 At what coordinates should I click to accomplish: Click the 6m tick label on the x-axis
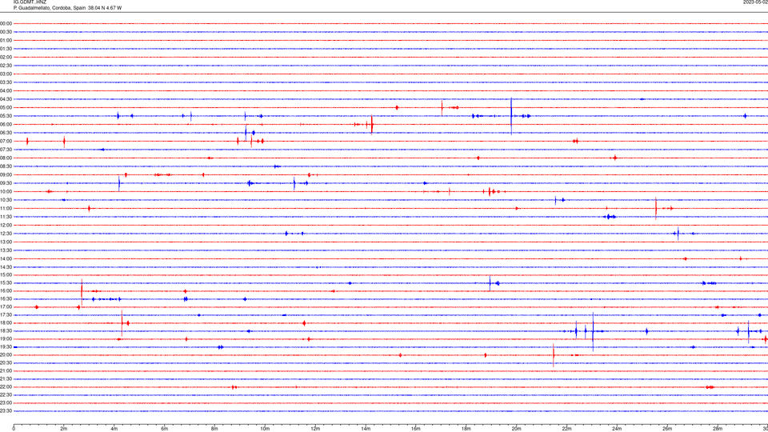pyautogui.click(x=165, y=429)
